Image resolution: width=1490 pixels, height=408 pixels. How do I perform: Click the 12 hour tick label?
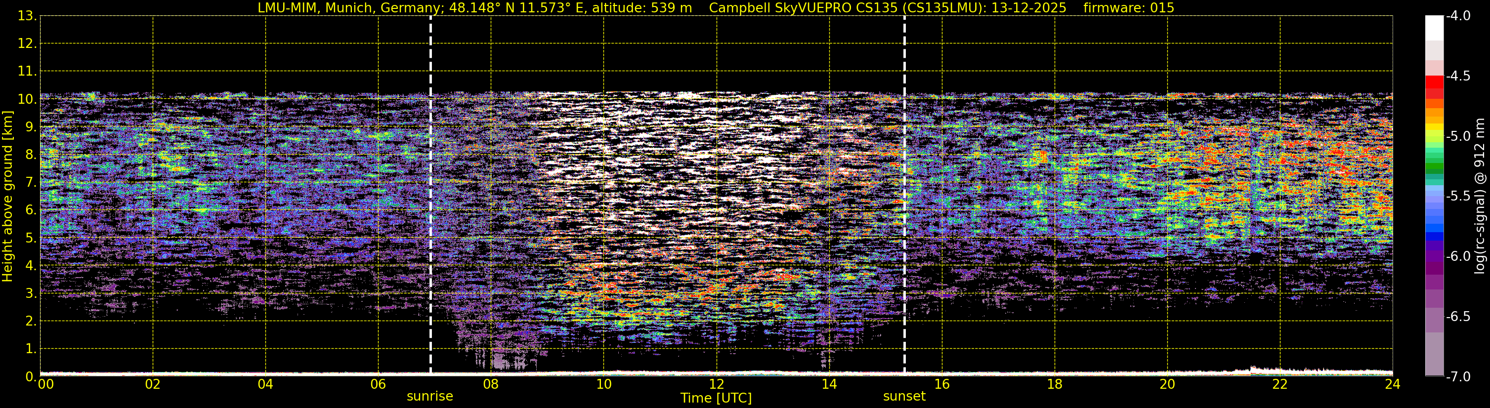point(716,384)
